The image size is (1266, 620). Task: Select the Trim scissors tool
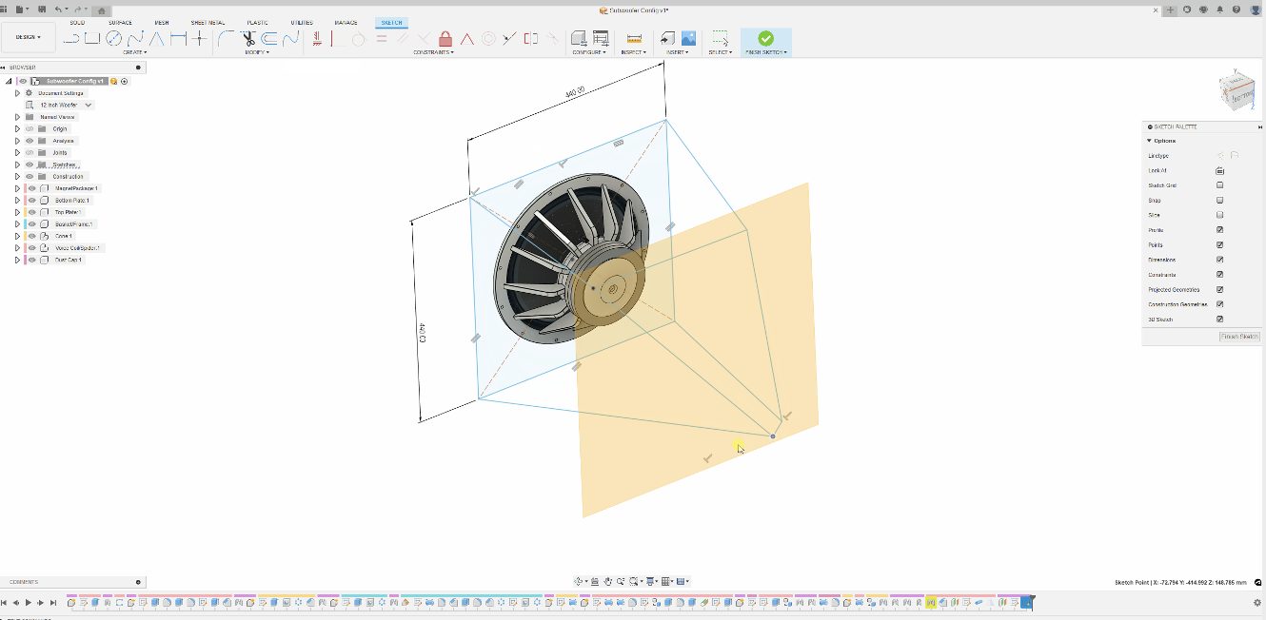coord(248,39)
